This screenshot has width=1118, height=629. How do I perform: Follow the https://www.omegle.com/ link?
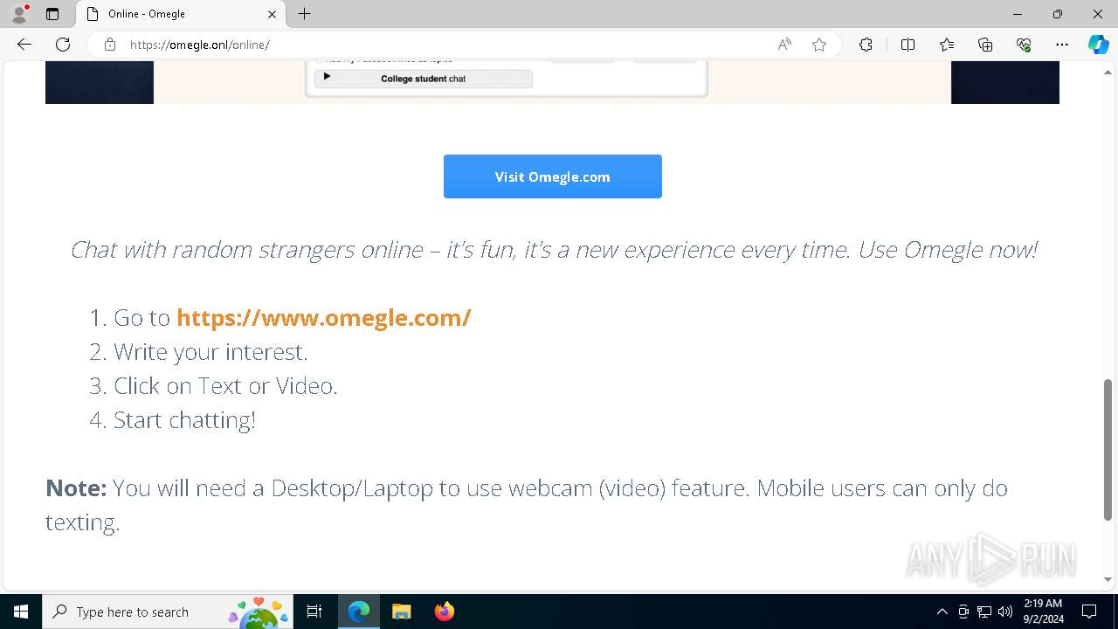(324, 317)
